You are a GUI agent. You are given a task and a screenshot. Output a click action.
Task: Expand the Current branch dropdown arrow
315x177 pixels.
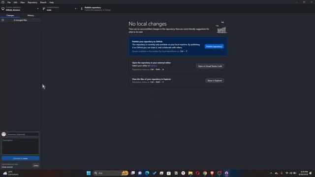(75, 9)
